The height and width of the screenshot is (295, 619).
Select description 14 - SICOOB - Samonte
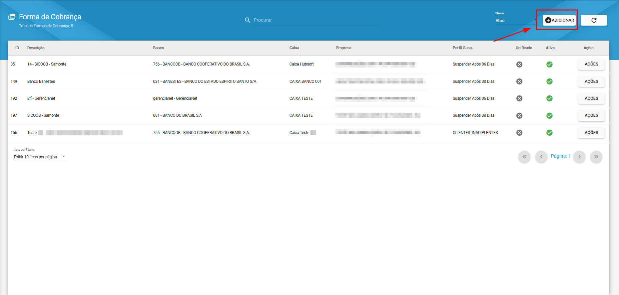pyautogui.click(x=47, y=64)
